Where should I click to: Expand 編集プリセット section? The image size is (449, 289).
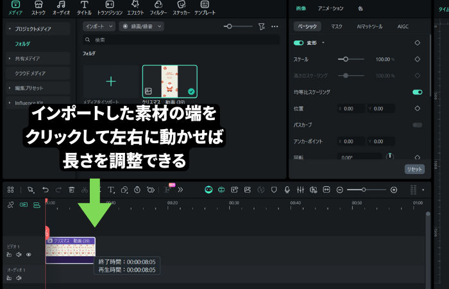pyautogui.click(x=10, y=88)
